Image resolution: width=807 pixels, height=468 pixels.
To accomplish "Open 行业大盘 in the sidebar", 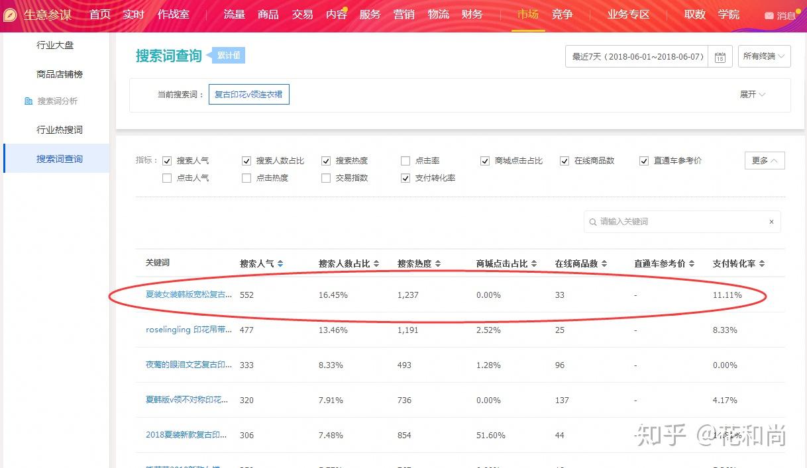I will 56,45.
